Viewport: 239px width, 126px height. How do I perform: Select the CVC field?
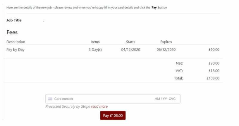coord(172,99)
